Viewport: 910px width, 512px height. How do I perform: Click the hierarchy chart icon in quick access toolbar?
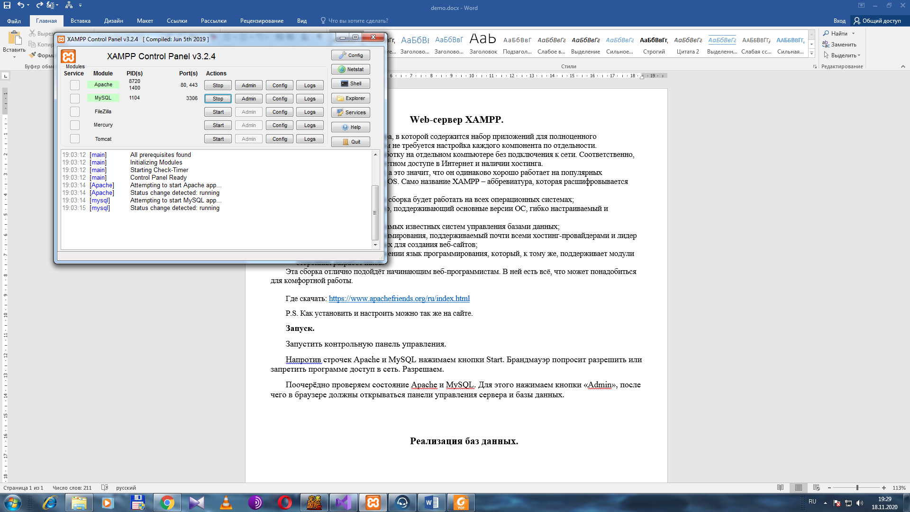[69, 5]
